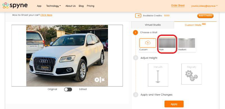Click step 2 circle next to Adjust Height

(136, 58)
